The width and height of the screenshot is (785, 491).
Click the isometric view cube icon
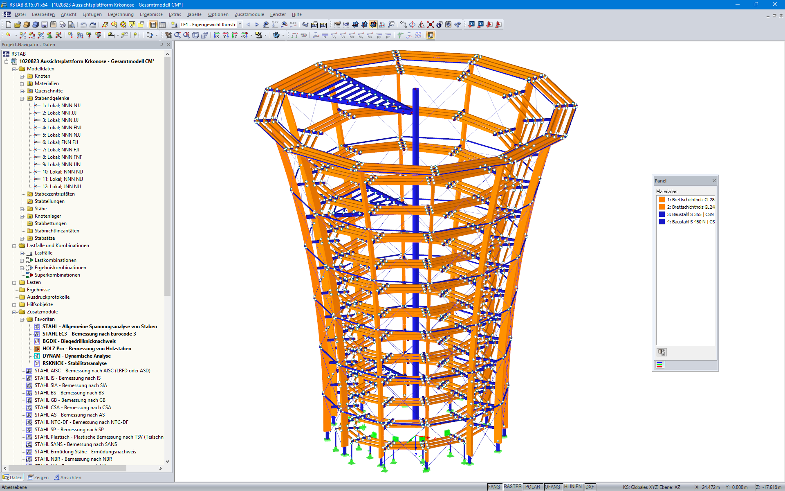pyautogui.click(x=195, y=35)
